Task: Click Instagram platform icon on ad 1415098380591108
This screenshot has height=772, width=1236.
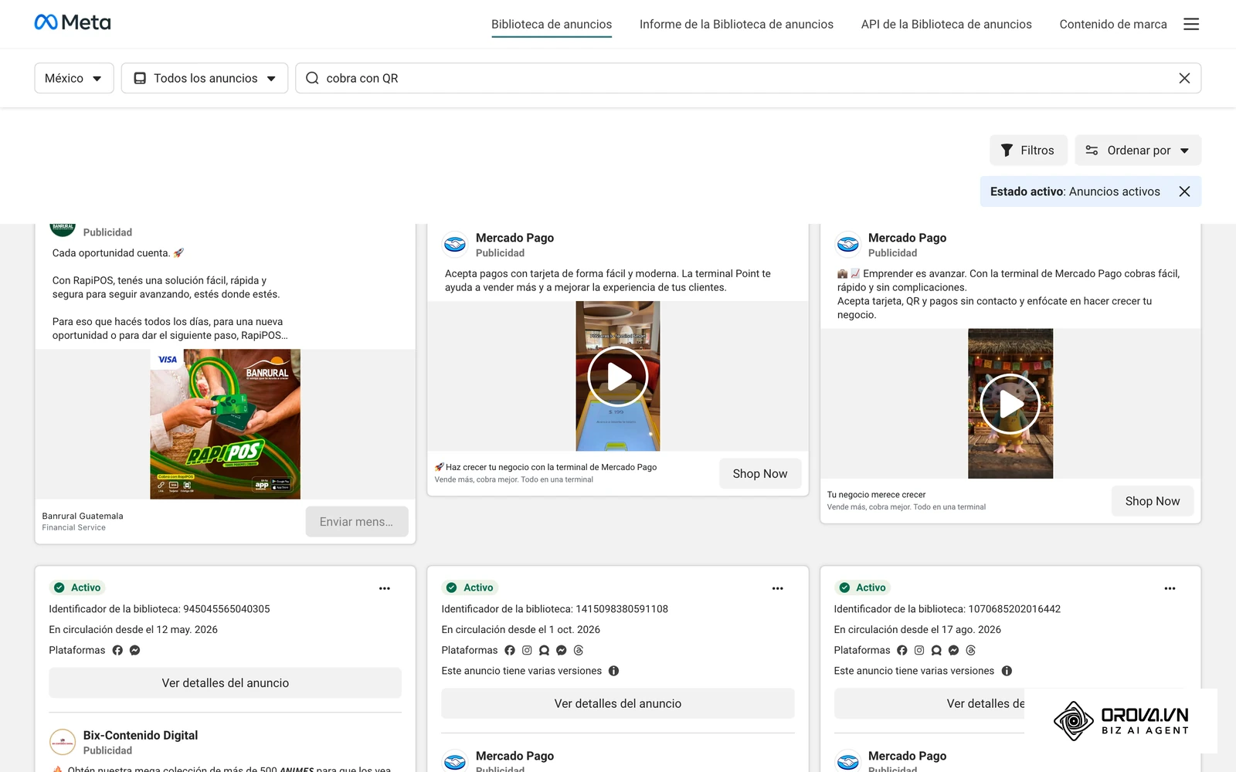Action: [x=527, y=650]
